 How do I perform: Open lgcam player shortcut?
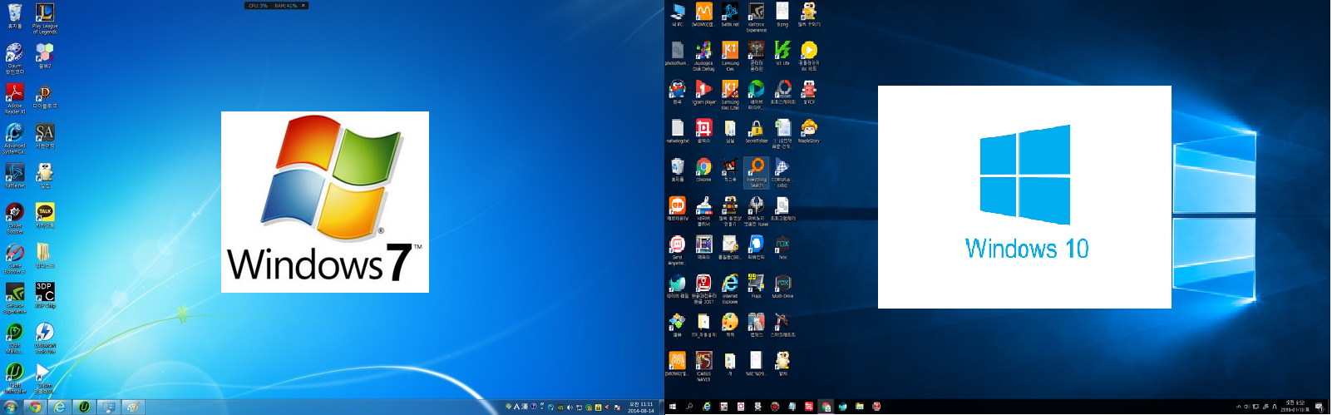[x=703, y=92]
